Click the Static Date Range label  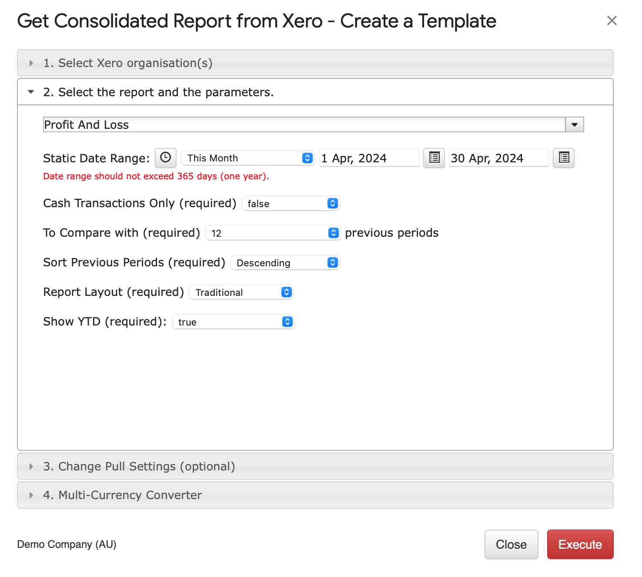click(x=97, y=158)
